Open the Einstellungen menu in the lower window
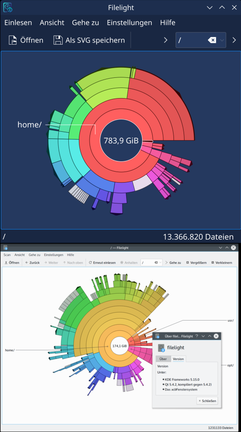Viewport: 241px width, 432px height. tap(54, 255)
